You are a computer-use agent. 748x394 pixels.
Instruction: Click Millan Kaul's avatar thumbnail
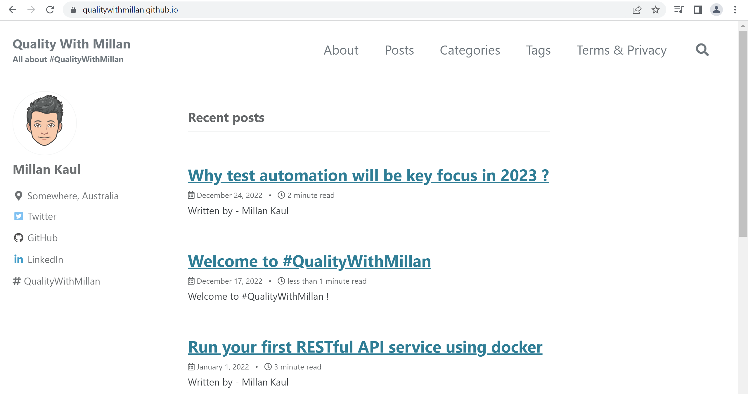coord(45,123)
